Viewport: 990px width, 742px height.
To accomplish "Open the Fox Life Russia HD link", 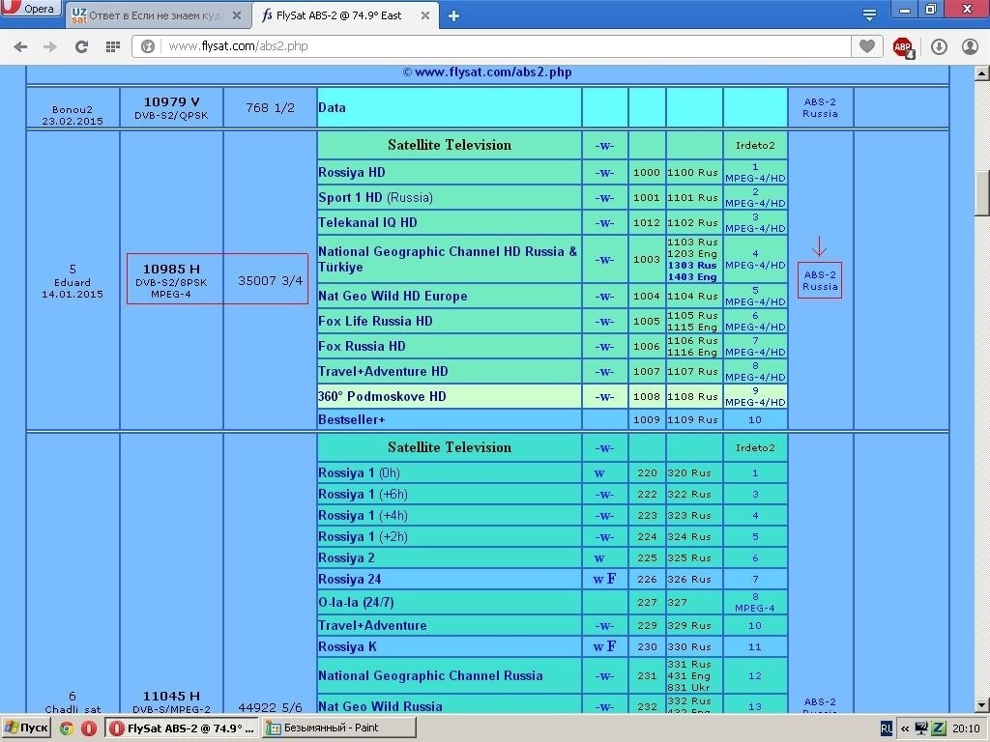I will click(375, 321).
